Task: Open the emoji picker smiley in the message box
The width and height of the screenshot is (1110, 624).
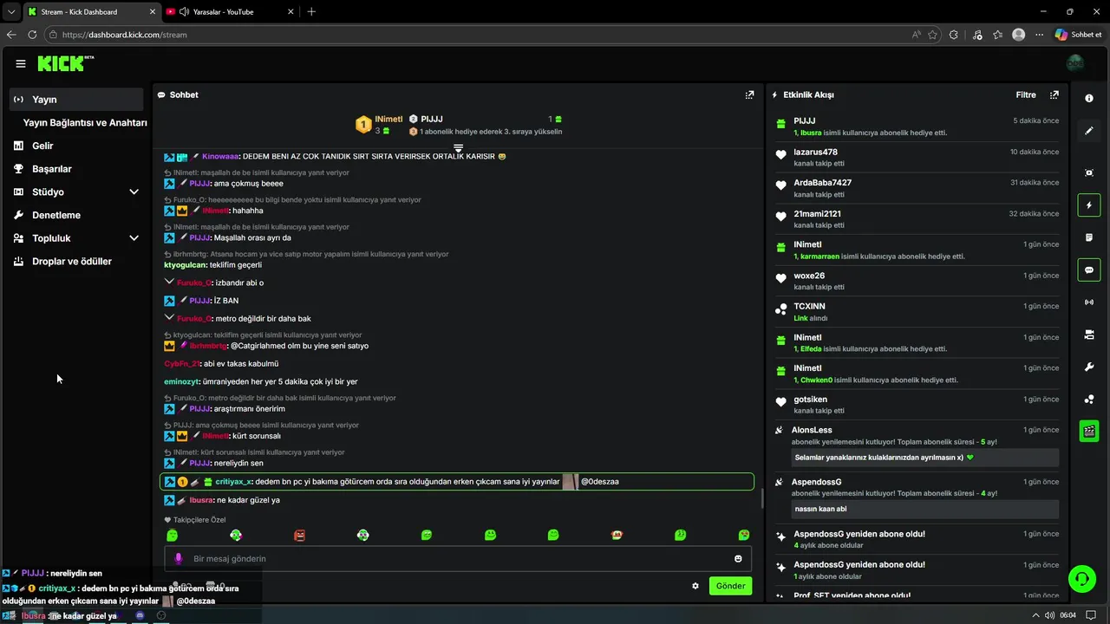Action: (x=738, y=559)
